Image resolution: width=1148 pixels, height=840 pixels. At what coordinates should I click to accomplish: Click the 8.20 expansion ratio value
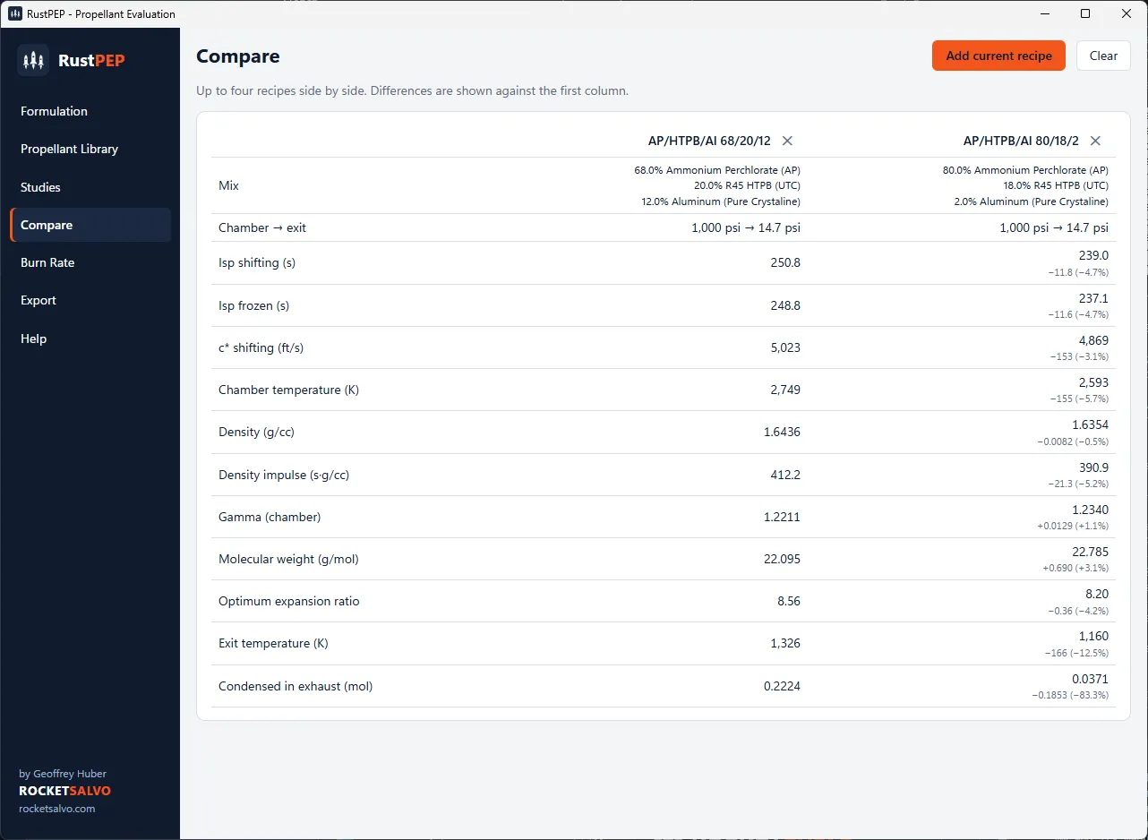pos(1097,594)
